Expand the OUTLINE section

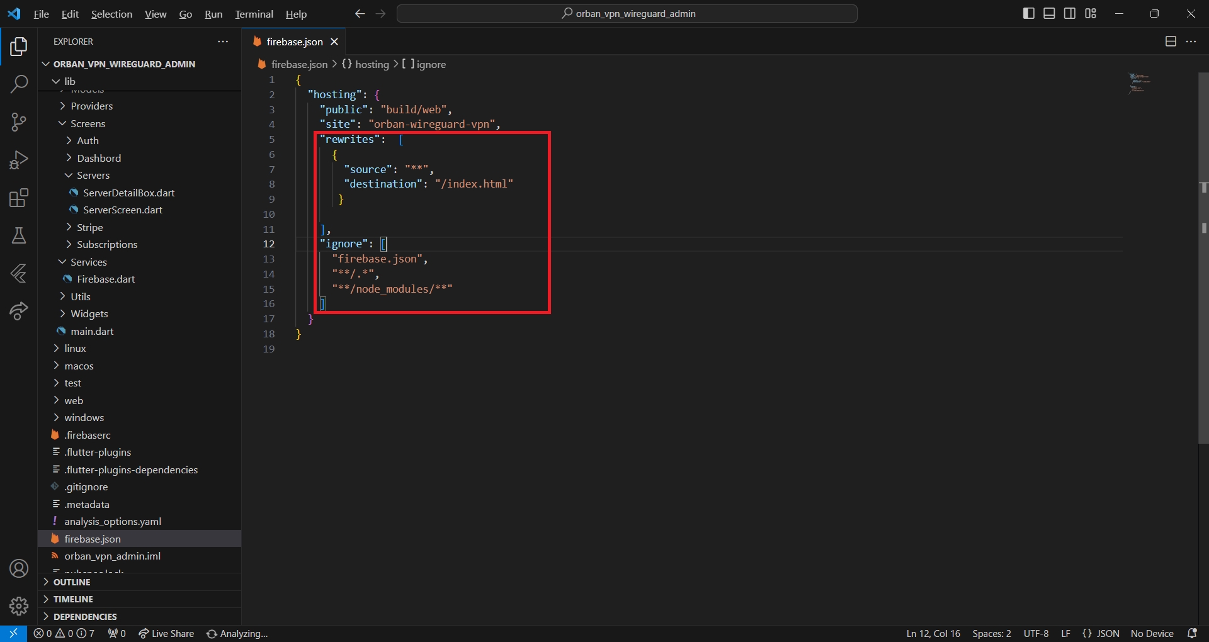point(72,582)
